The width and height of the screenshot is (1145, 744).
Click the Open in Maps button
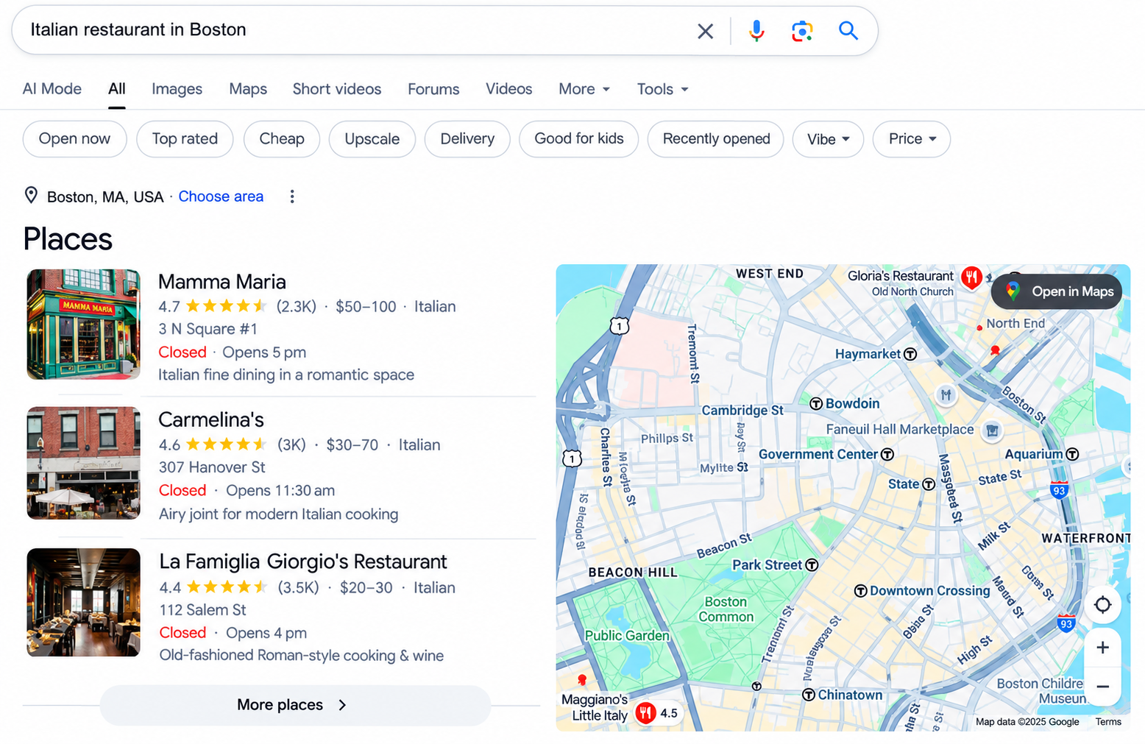pyautogui.click(x=1057, y=291)
